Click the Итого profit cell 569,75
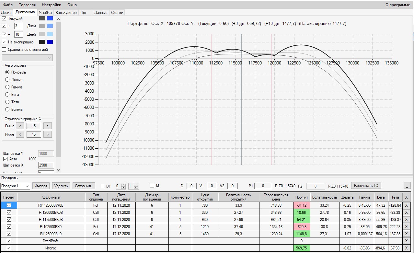 click(x=302, y=248)
